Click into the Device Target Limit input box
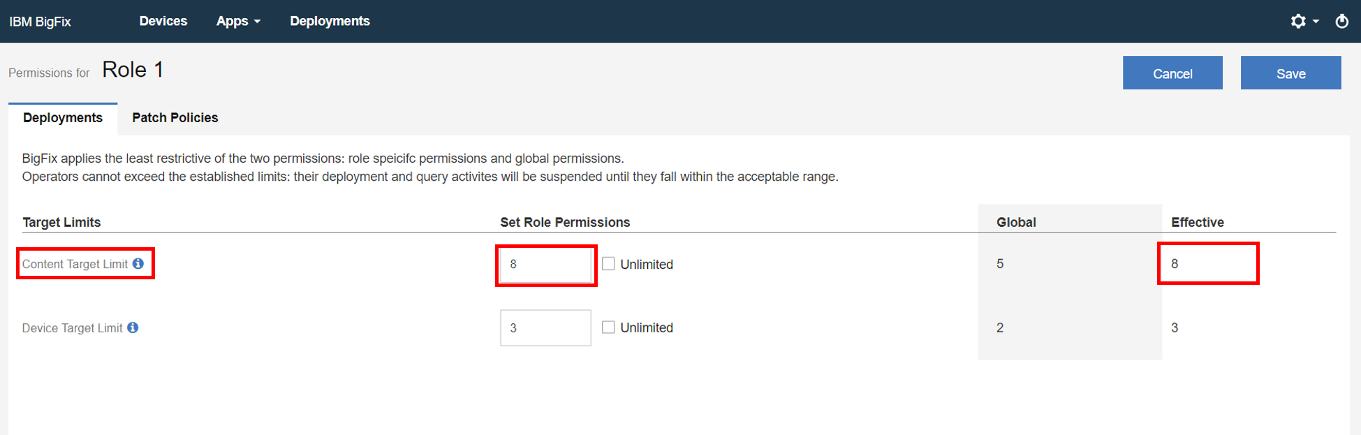Image resolution: width=1361 pixels, height=435 pixels. click(x=545, y=328)
